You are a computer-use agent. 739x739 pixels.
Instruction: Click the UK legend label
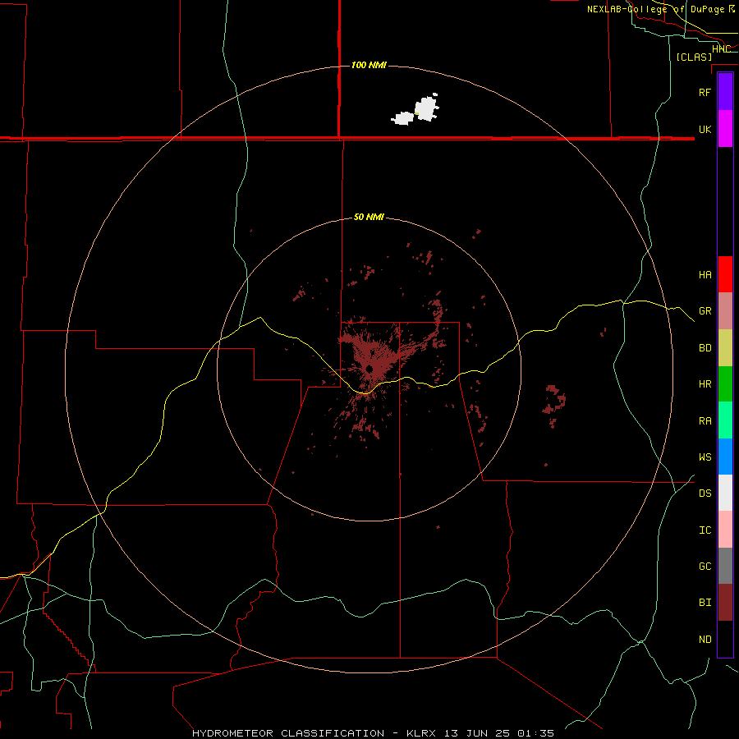click(705, 129)
